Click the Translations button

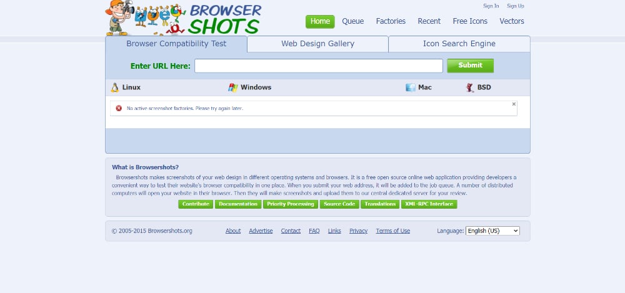click(380, 204)
